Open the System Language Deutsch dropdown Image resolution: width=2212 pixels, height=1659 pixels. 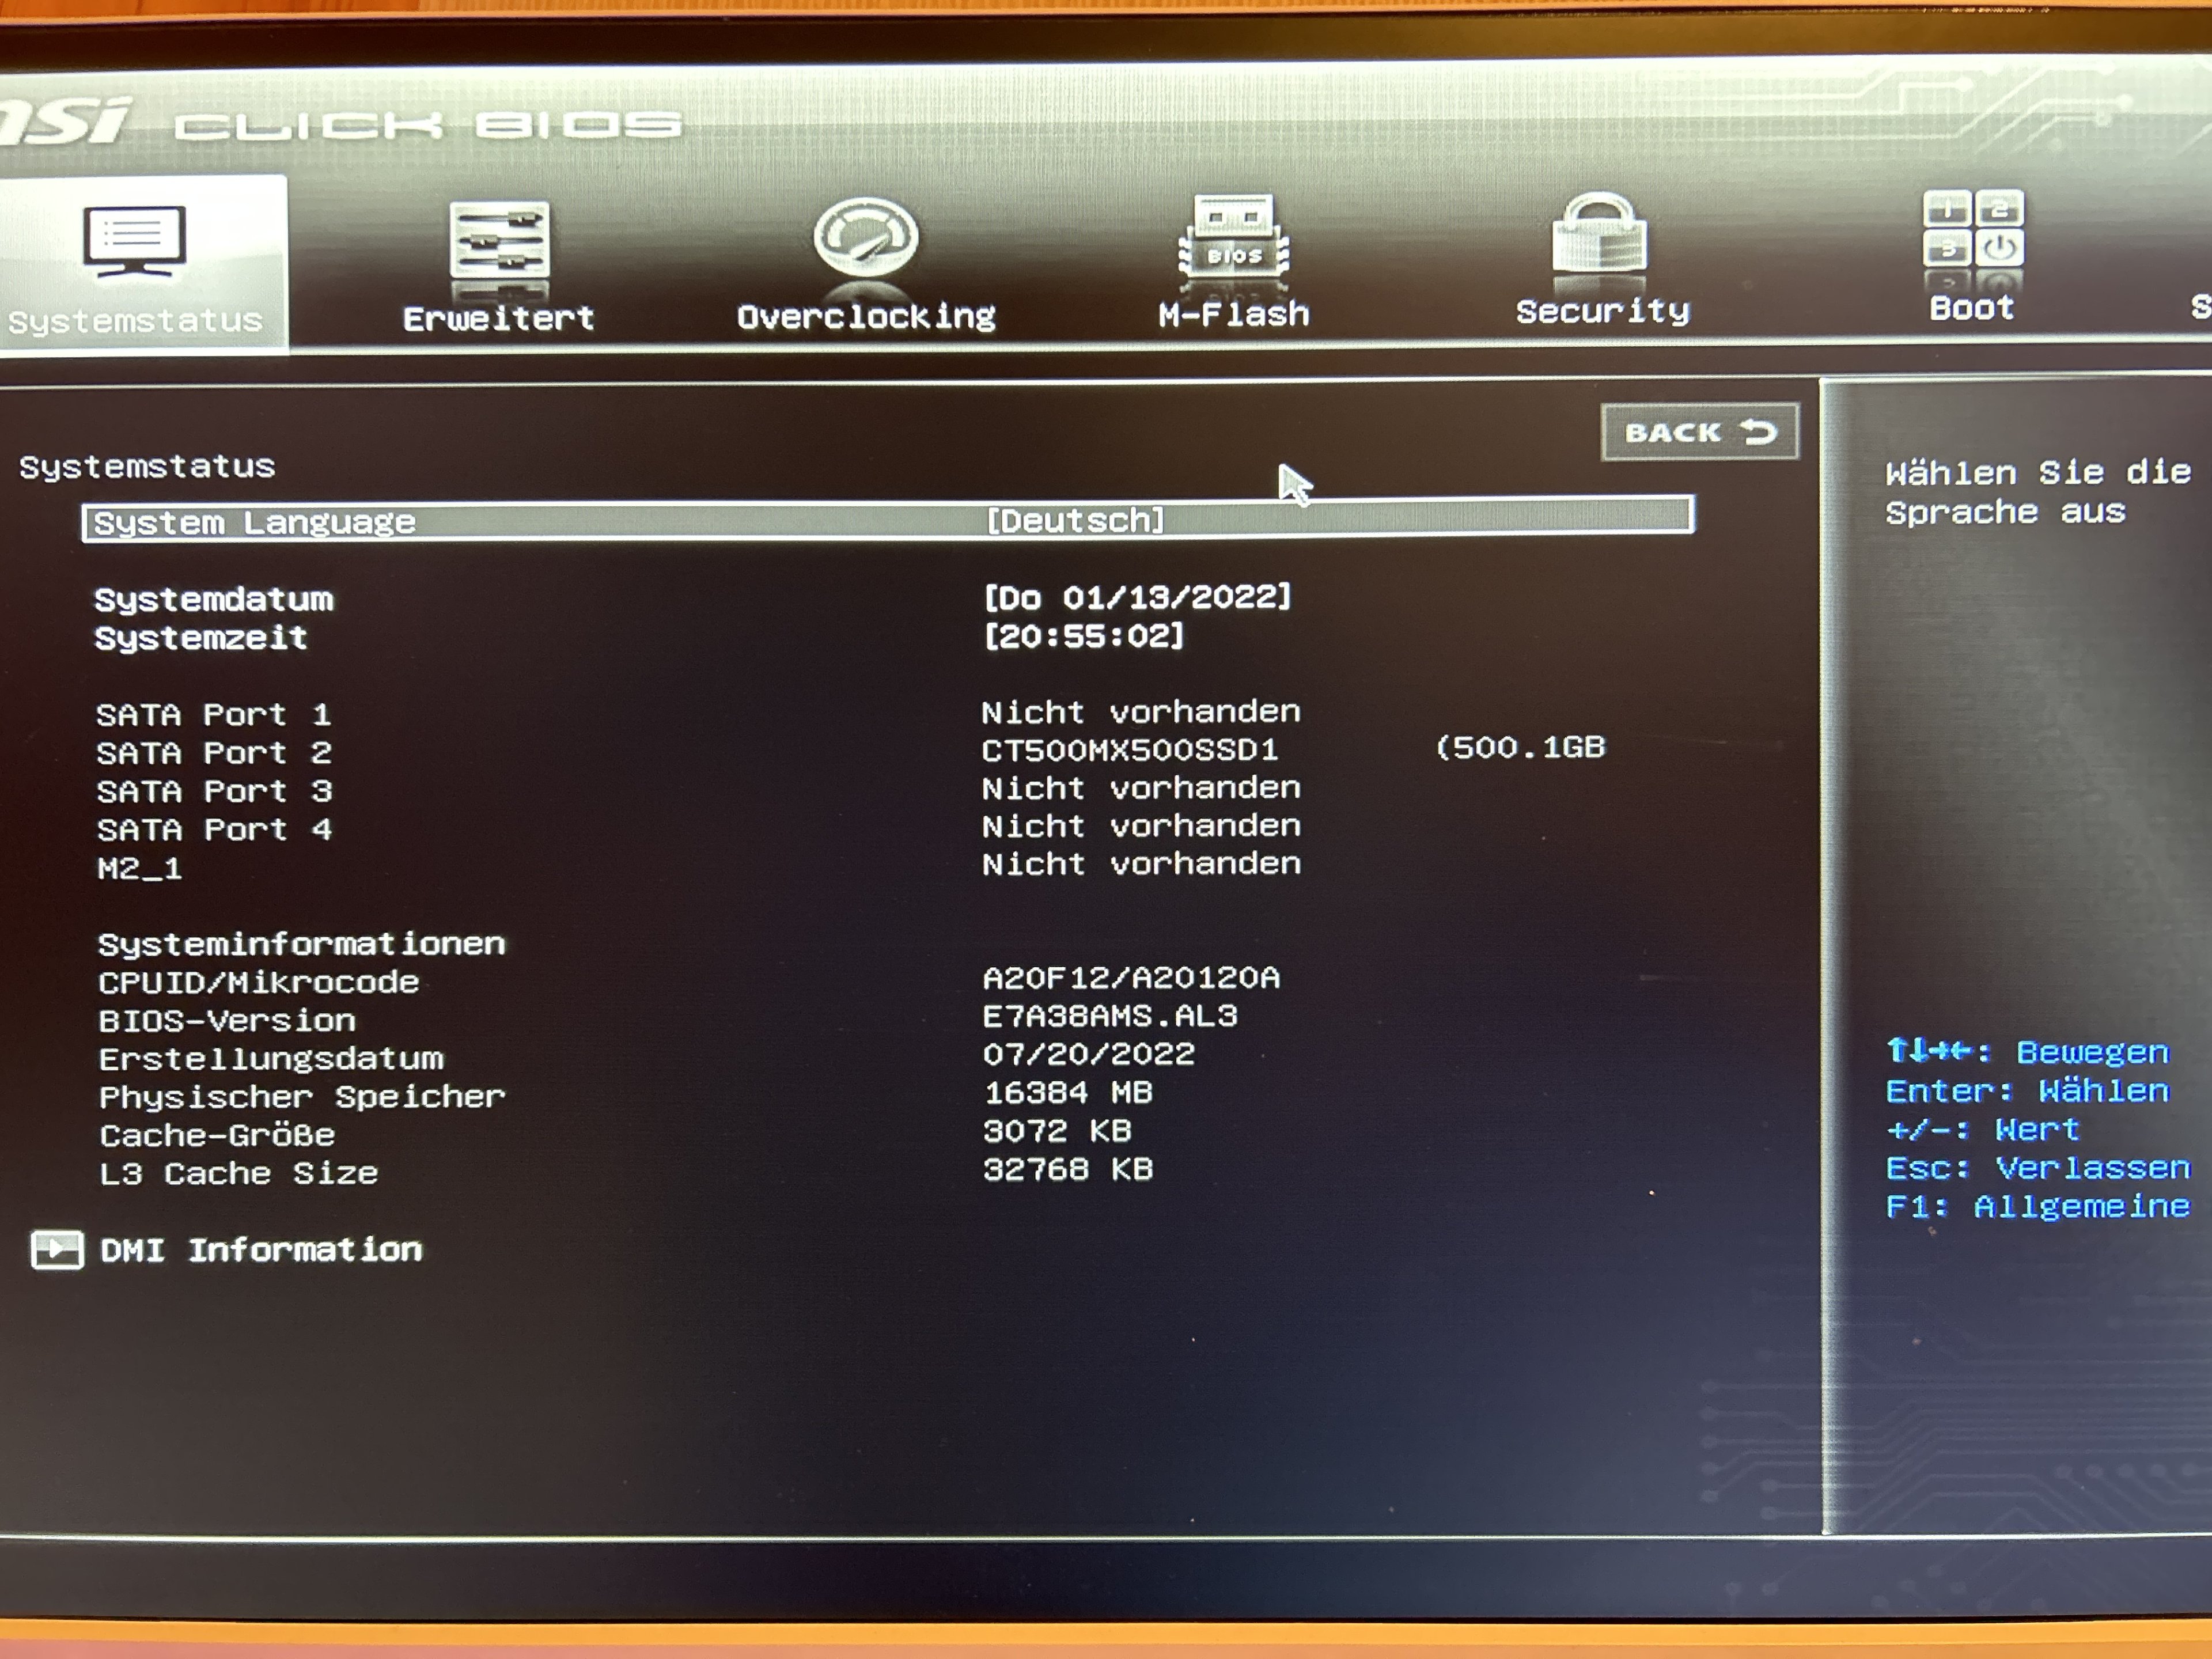tap(1075, 520)
